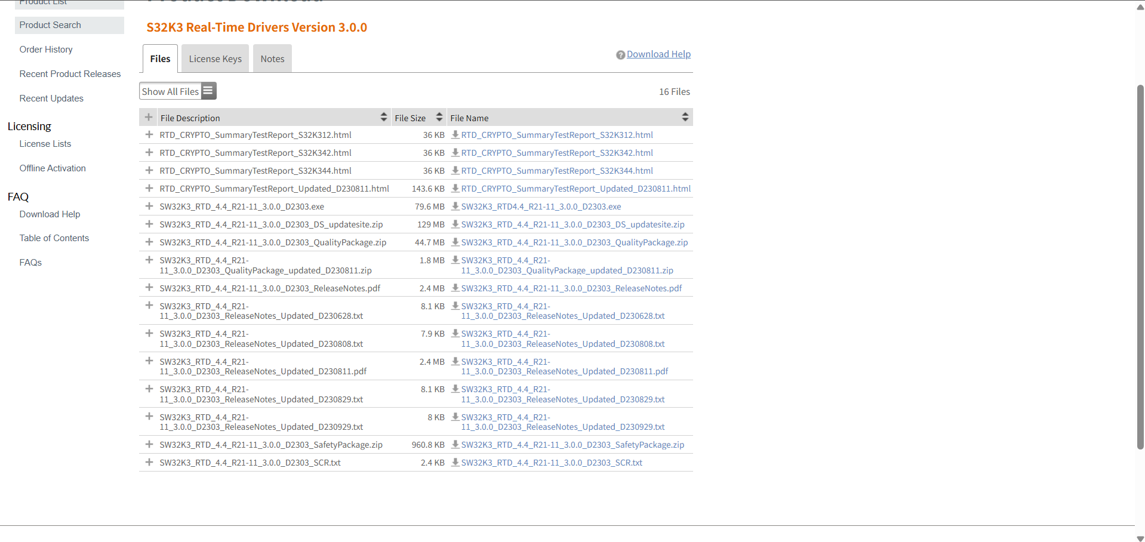Image resolution: width=1145 pixels, height=542 pixels.
Task: Click download icon for RTD_CRYPTO_SummaryTestReport_S32K312.html
Action: coord(455,135)
